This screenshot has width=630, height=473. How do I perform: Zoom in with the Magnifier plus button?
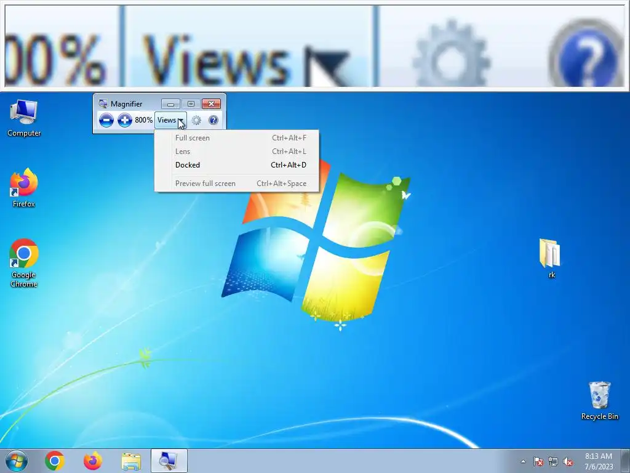click(x=124, y=120)
